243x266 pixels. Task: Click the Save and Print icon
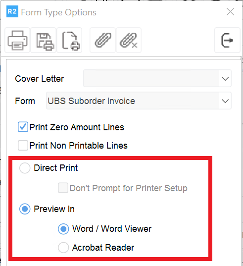pos(44,40)
